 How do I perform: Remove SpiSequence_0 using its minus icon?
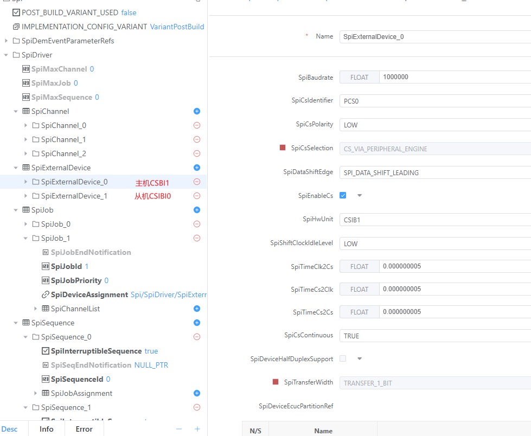click(x=197, y=337)
